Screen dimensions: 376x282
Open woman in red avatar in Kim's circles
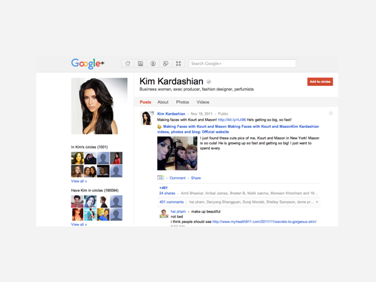click(x=116, y=158)
